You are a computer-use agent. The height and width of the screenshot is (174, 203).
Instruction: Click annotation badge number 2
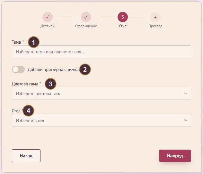pos(85,69)
